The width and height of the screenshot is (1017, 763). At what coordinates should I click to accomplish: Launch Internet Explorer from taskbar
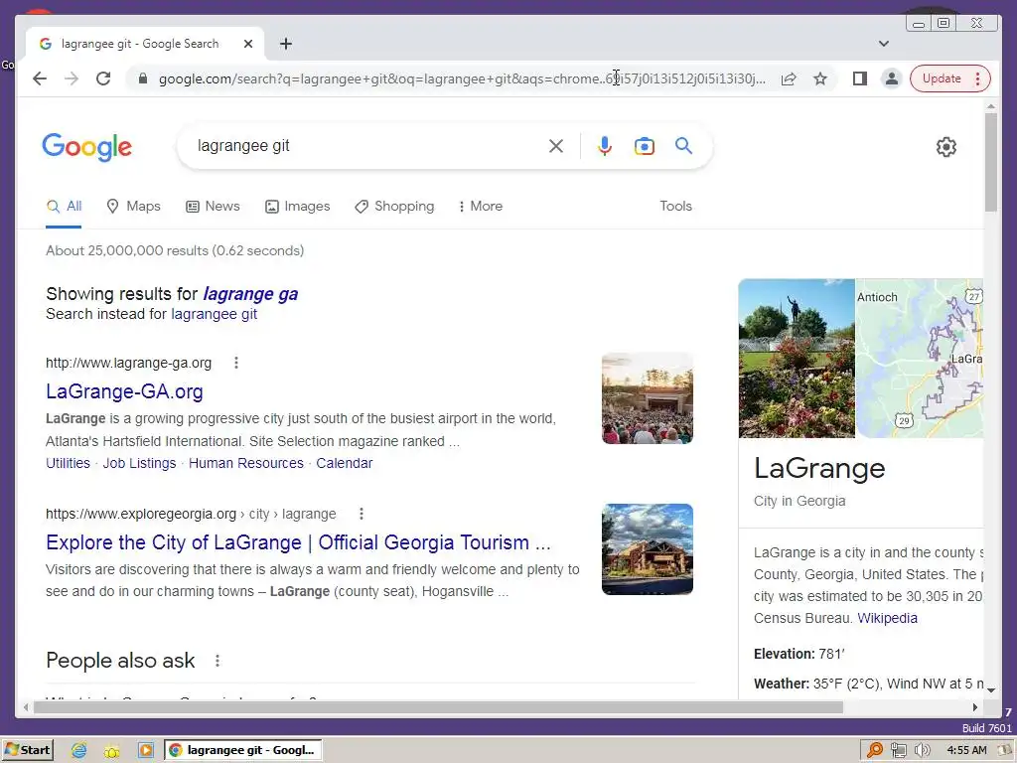tap(78, 751)
